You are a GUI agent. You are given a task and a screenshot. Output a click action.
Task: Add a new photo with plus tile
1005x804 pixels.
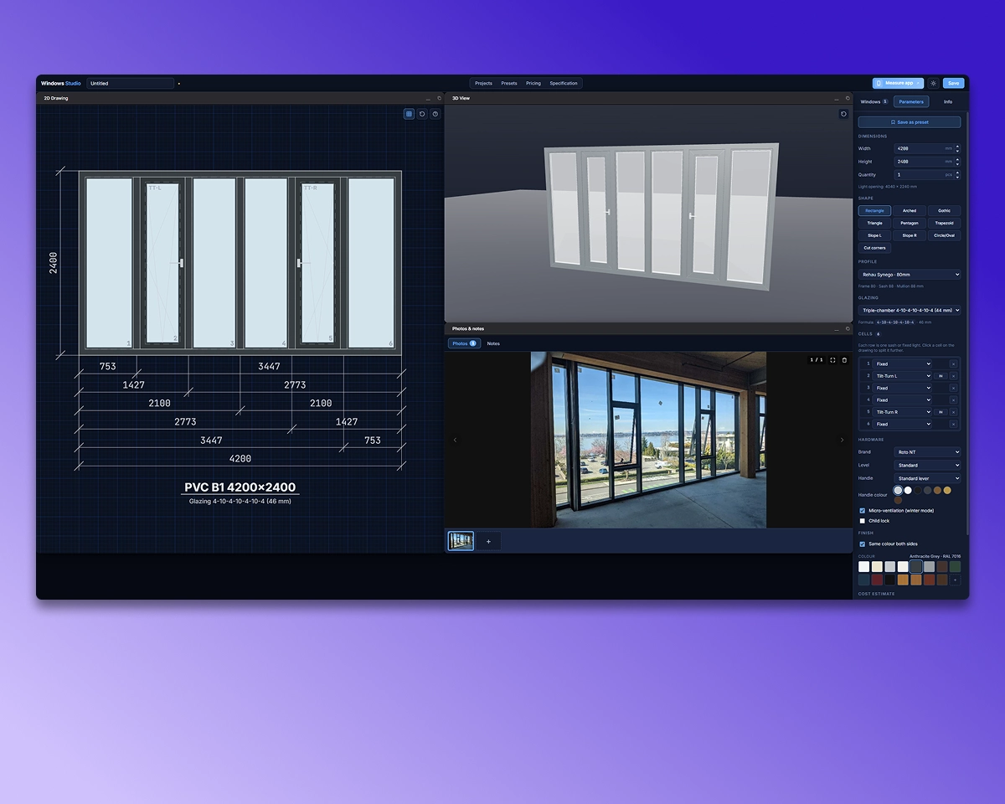tap(489, 541)
